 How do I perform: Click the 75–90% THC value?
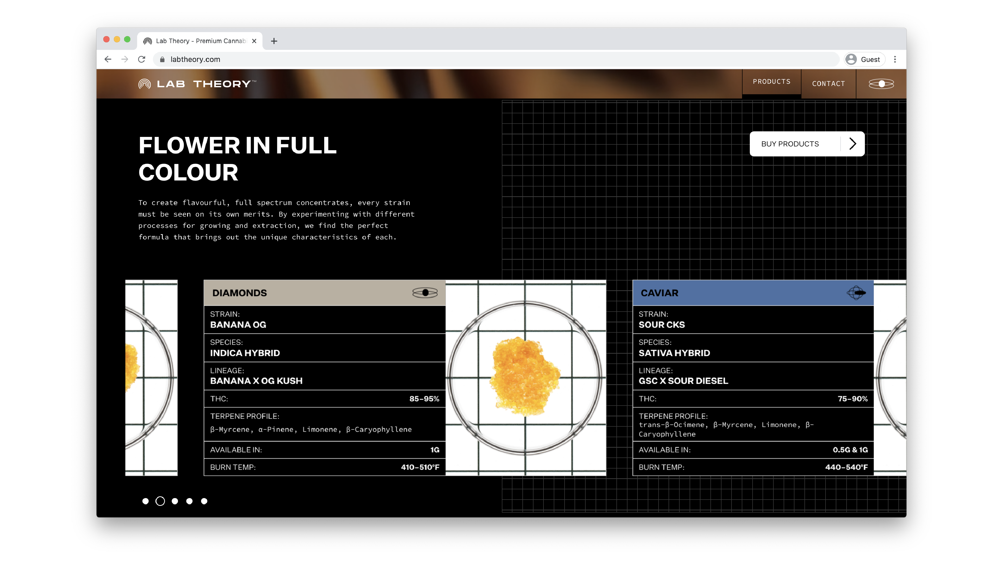pos(853,399)
